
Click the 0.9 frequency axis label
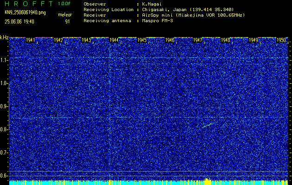pyautogui.click(x=4, y=106)
